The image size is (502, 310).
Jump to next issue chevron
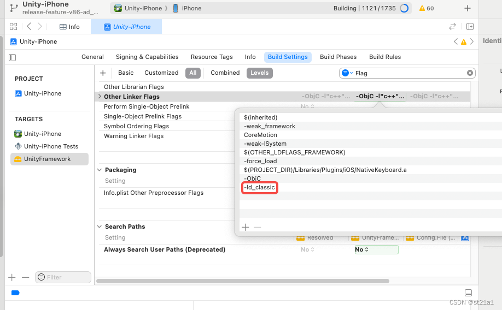click(471, 41)
